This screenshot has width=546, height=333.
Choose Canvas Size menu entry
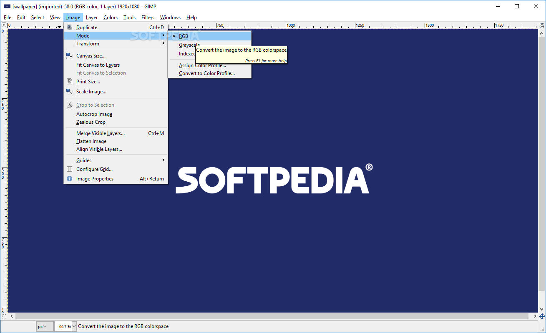click(x=116, y=56)
